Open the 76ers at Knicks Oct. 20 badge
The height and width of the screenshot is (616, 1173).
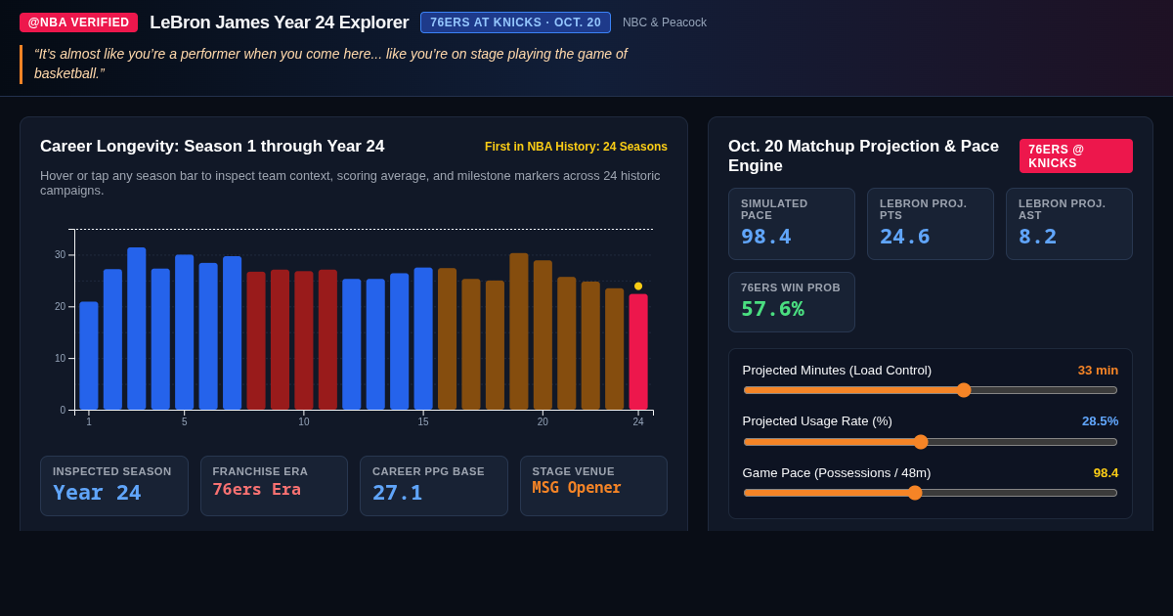(515, 22)
